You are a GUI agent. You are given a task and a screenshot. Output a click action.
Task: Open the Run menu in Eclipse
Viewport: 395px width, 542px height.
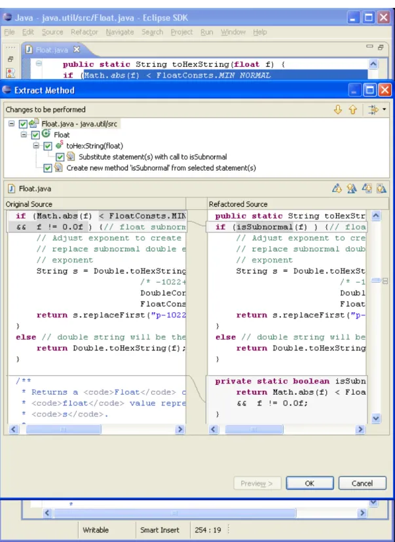[207, 32]
